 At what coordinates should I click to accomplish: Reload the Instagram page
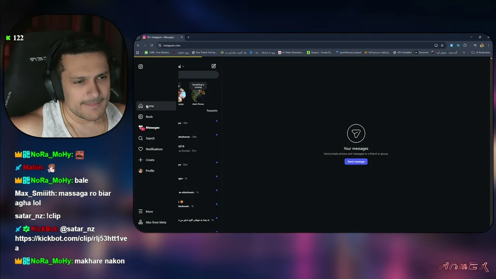pos(152,45)
